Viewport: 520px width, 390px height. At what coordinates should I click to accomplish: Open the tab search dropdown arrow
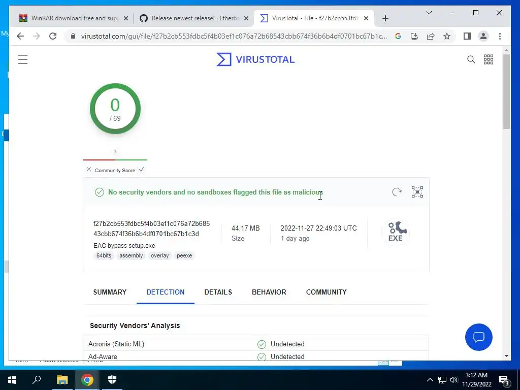click(x=429, y=13)
